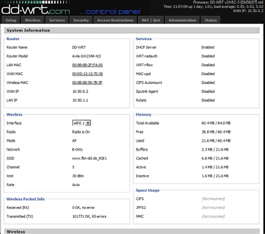The image size is (265, 234).
Task: Open the Administration tab
Action: (x=182, y=20)
